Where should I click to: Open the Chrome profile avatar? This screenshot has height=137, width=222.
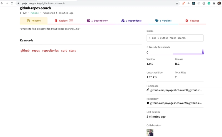219,3
